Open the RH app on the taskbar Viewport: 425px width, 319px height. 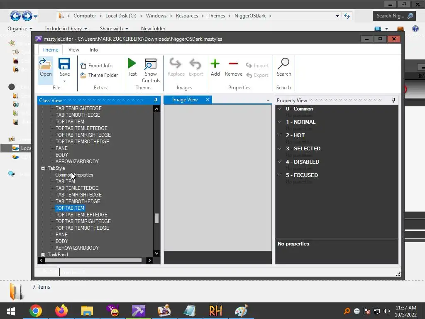click(x=216, y=311)
